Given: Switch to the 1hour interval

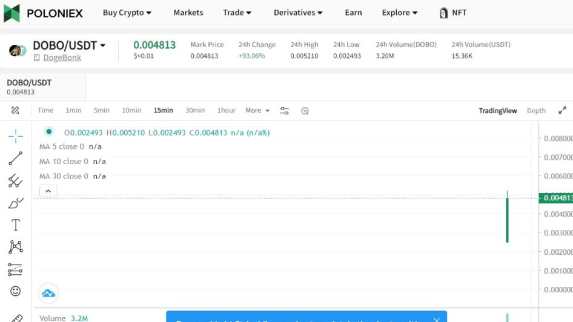Looking at the screenshot, I should click(226, 110).
